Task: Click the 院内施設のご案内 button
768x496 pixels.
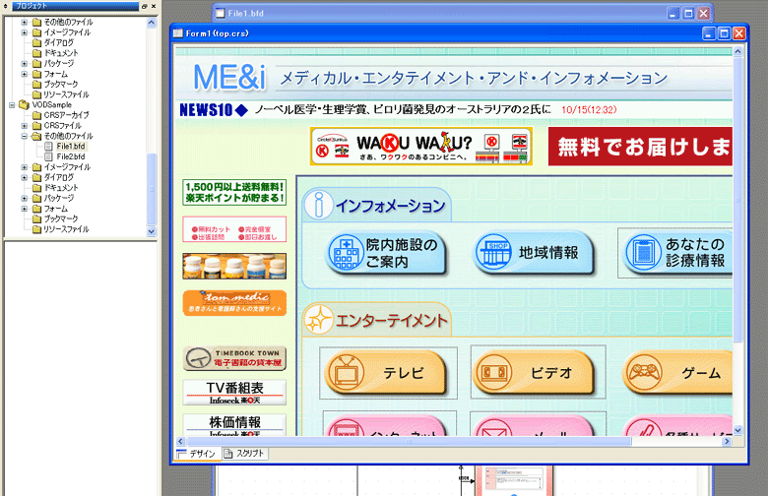Action: tap(387, 253)
